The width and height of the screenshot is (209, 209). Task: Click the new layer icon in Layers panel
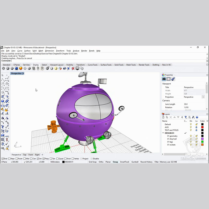164,117
